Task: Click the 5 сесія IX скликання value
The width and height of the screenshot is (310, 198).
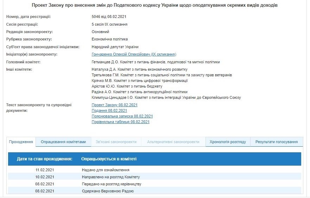Action: (x=109, y=24)
